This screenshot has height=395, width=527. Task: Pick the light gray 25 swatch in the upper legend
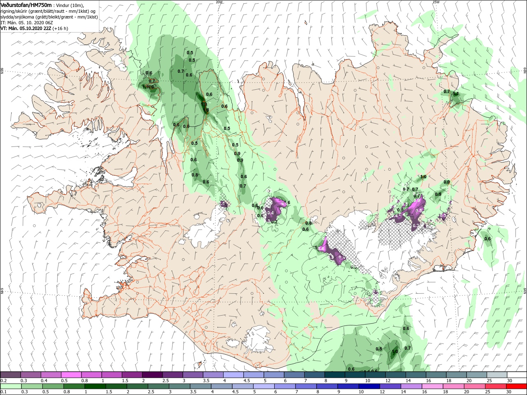tap(497, 375)
